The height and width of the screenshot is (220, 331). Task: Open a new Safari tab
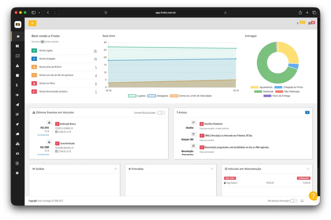point(307,13)
